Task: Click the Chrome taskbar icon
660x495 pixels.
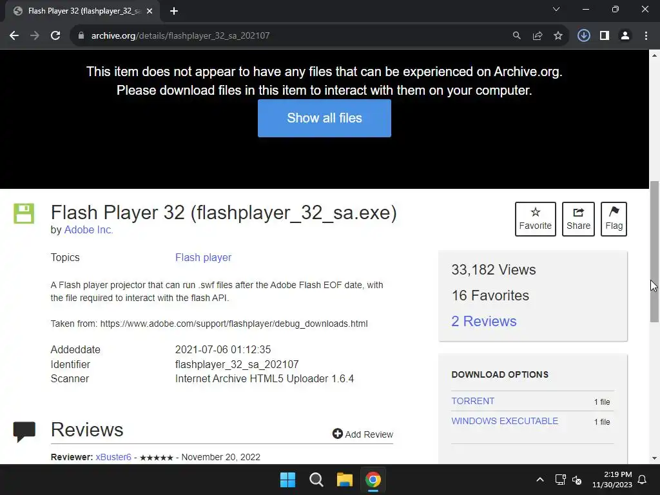Action: click(x=373, y=480)
